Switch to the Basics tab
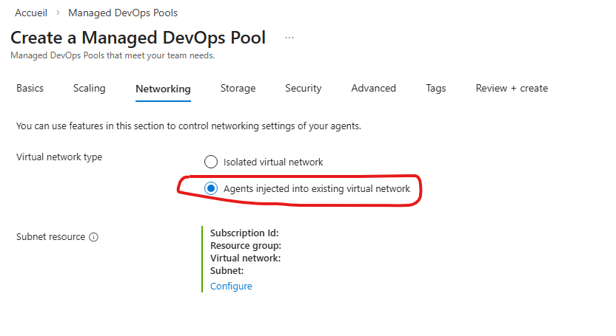616x336 pixels. click(x=30, y=88)
